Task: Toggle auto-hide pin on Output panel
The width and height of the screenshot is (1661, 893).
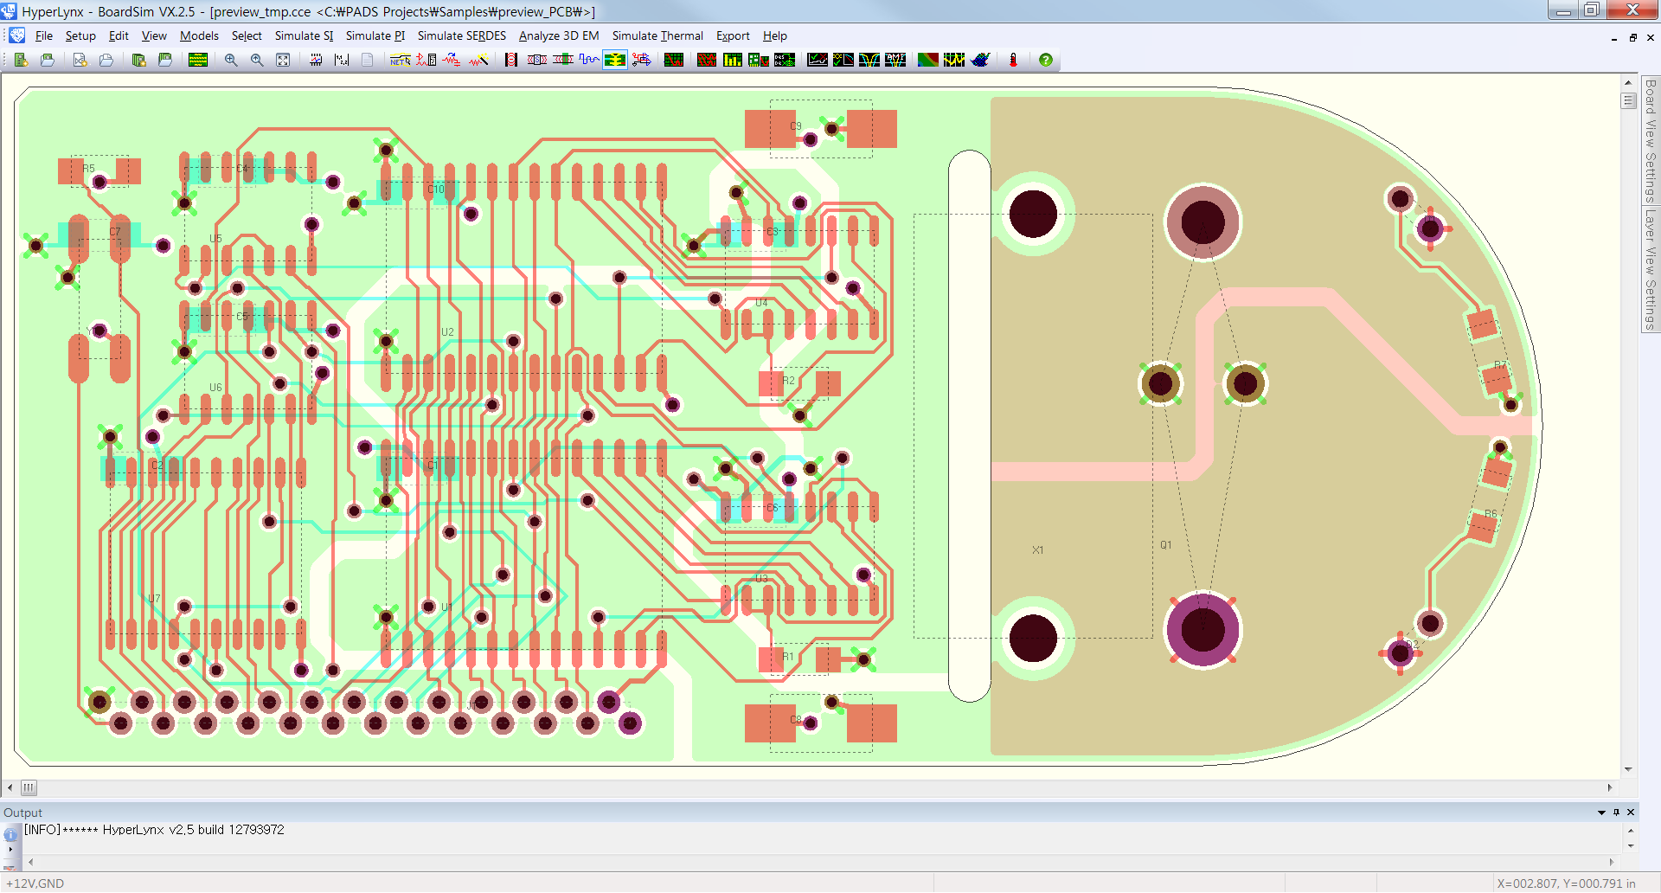Action: [1616, 813]
